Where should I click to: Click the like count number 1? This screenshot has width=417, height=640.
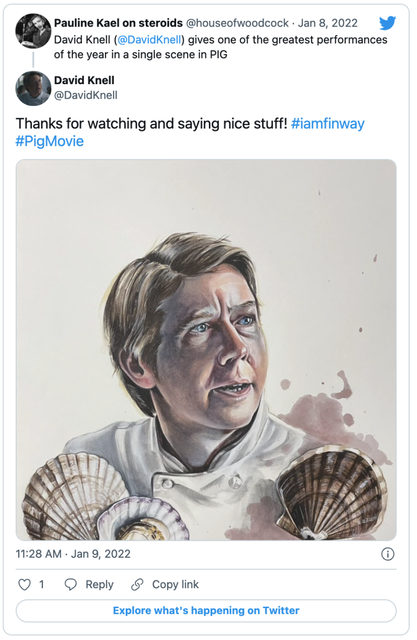(42, 584)
